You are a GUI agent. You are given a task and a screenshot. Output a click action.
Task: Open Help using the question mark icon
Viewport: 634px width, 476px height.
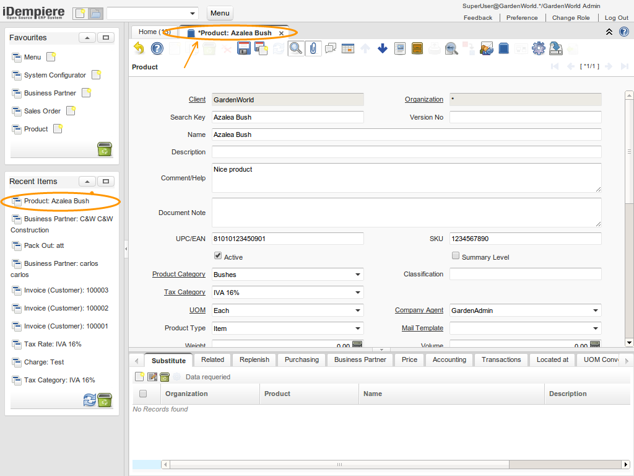point(157,48)
